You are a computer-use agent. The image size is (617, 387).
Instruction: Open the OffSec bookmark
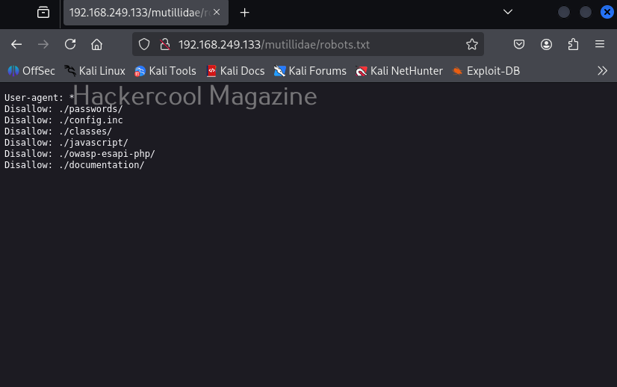(x=31, y=71)
